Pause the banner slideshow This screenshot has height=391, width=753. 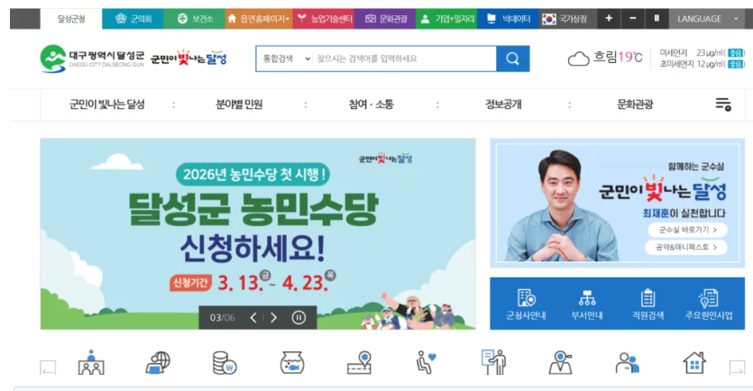click(298, 318)
